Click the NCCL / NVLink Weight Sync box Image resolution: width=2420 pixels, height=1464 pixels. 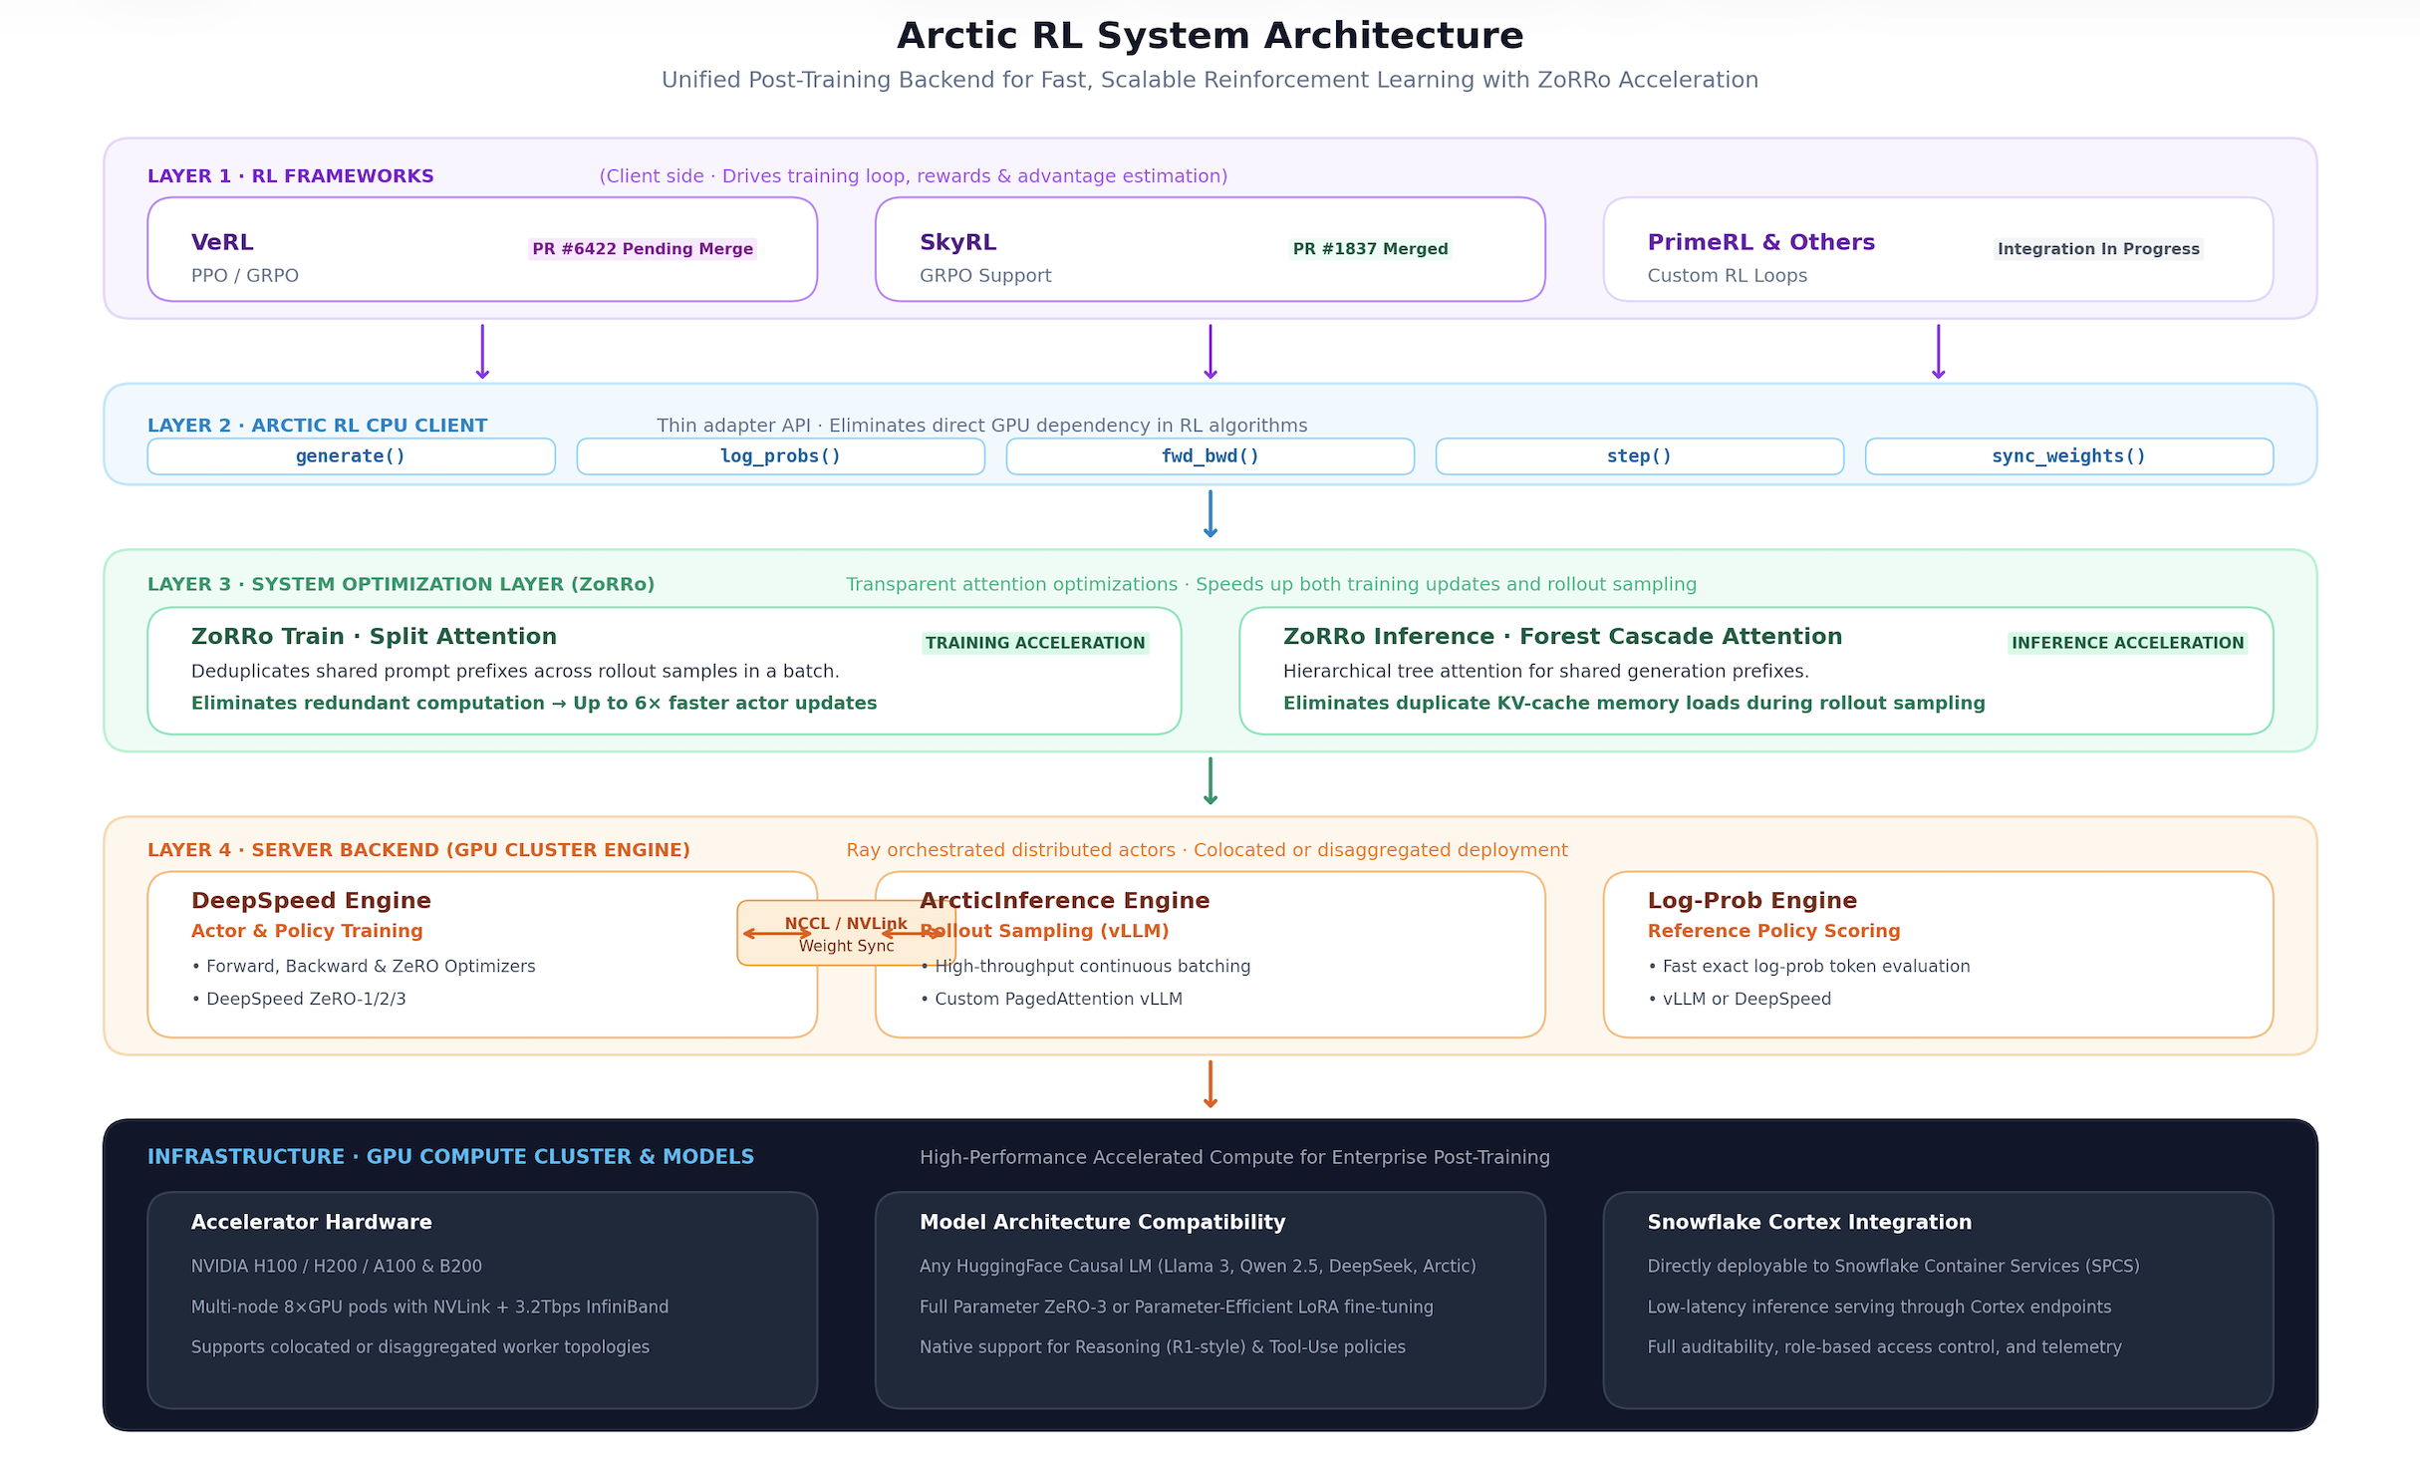(846, 933)
